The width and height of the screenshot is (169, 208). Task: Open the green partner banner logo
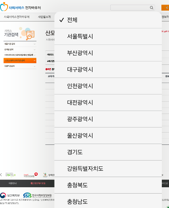point(11,175)
